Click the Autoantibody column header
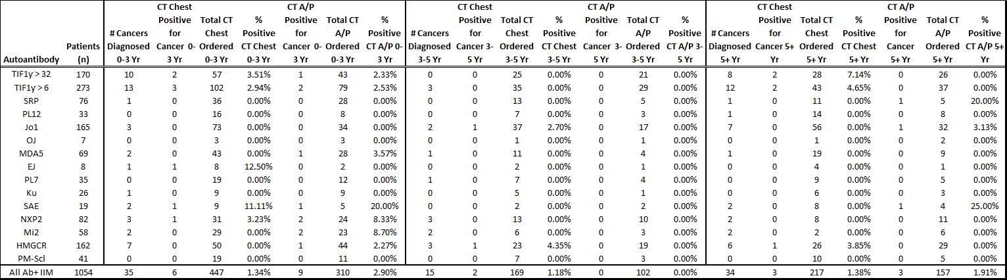 (x=32, y=60)
